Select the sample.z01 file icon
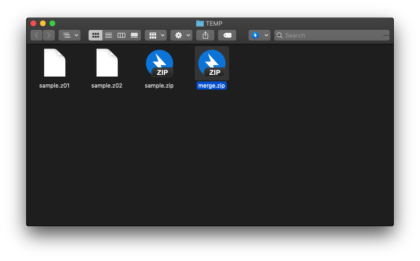This screenshot has height=261, width=420. click(x=54, y=63)
